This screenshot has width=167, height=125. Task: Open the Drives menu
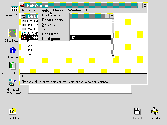point(58,10)
